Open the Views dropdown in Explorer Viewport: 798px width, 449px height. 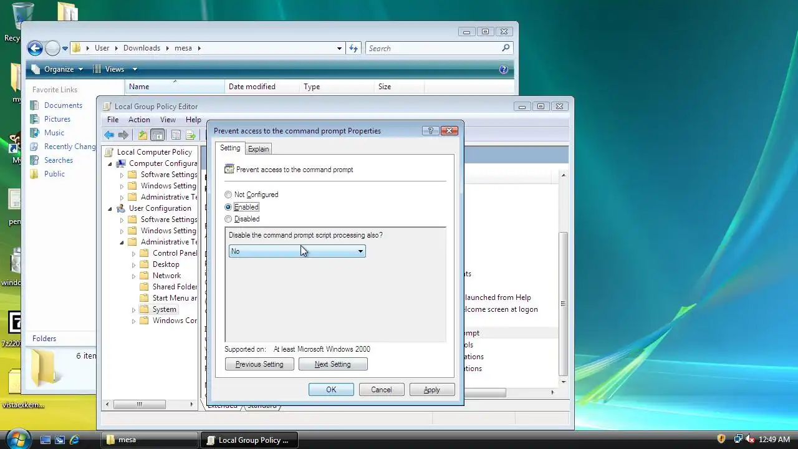tap(115, 69)
